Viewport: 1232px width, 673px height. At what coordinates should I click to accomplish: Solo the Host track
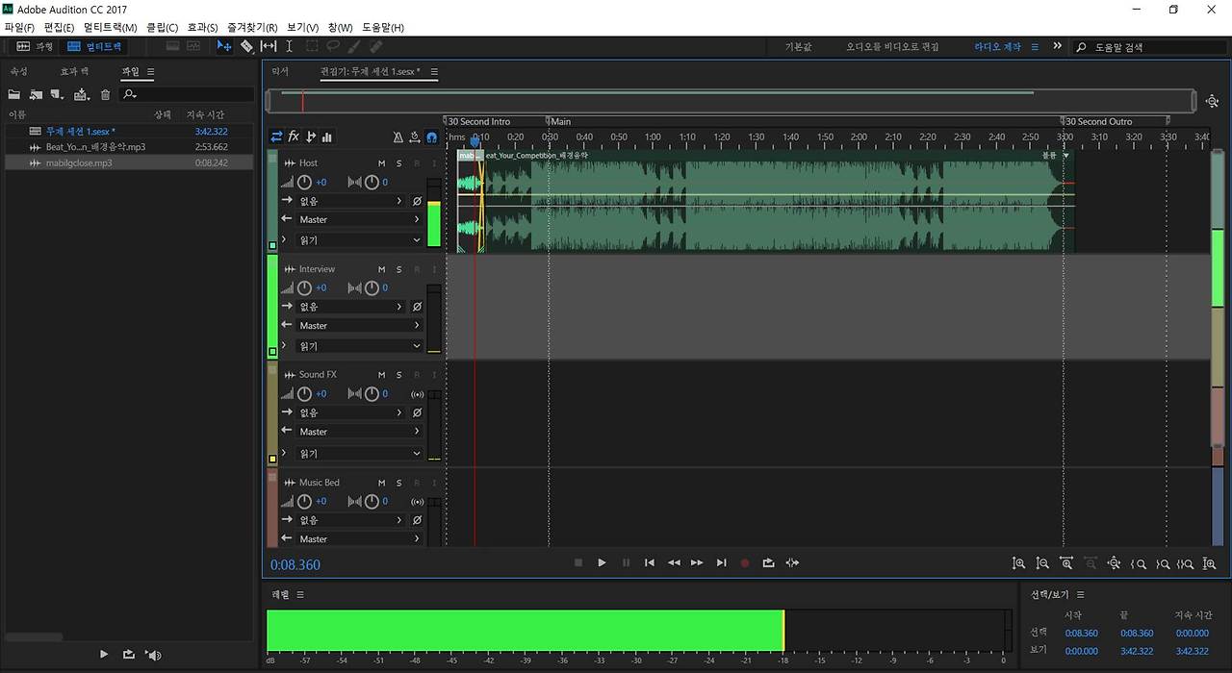point(398,162)
